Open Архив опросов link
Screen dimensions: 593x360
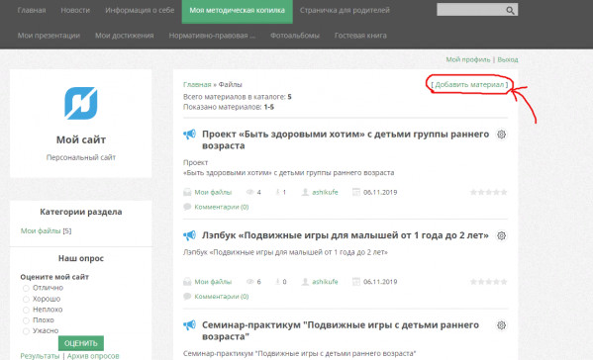(x=93, y=356)
